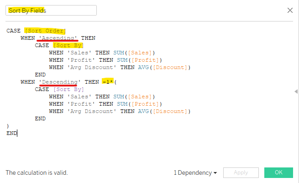Click the calculation name field
Screen dimensions: 299x183
click(x=51, y=10)
